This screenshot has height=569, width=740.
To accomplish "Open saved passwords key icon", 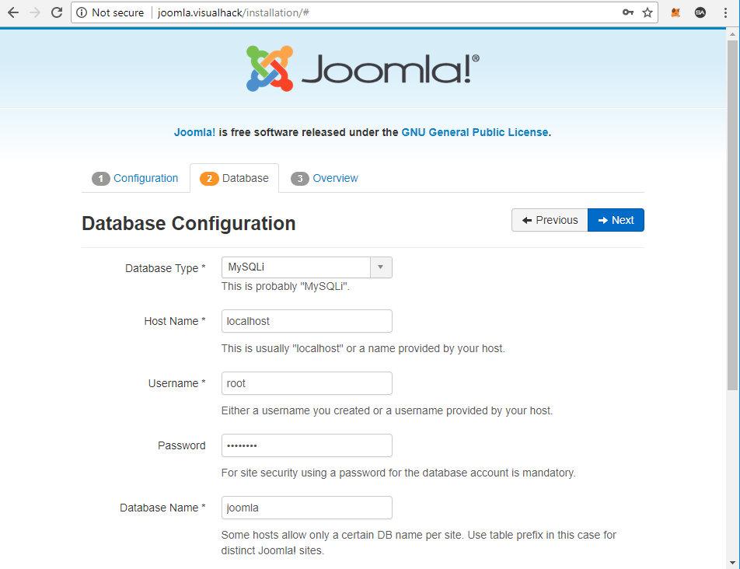I will pos(628,12).
